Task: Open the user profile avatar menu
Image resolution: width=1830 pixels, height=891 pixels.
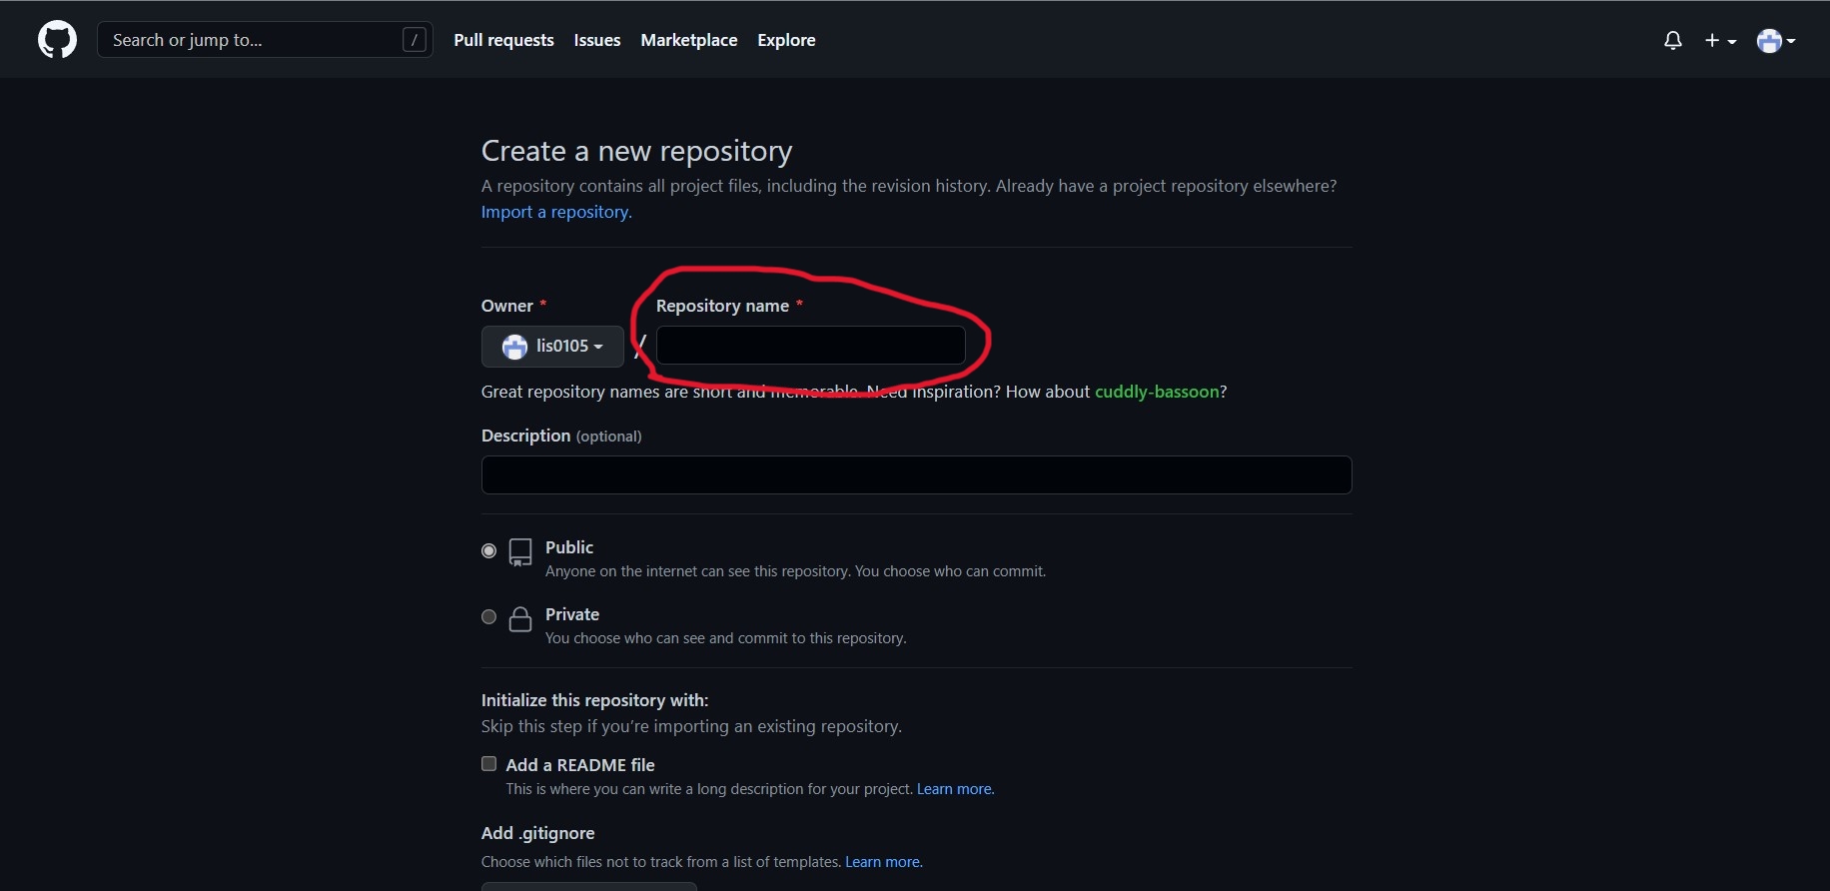Action: [x=1775, y=40]
